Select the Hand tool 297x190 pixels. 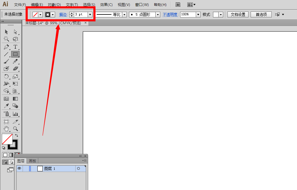click(6, 129)
